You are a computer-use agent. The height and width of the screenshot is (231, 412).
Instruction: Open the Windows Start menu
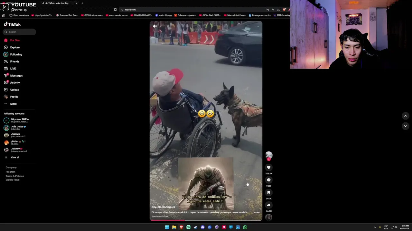167,227
